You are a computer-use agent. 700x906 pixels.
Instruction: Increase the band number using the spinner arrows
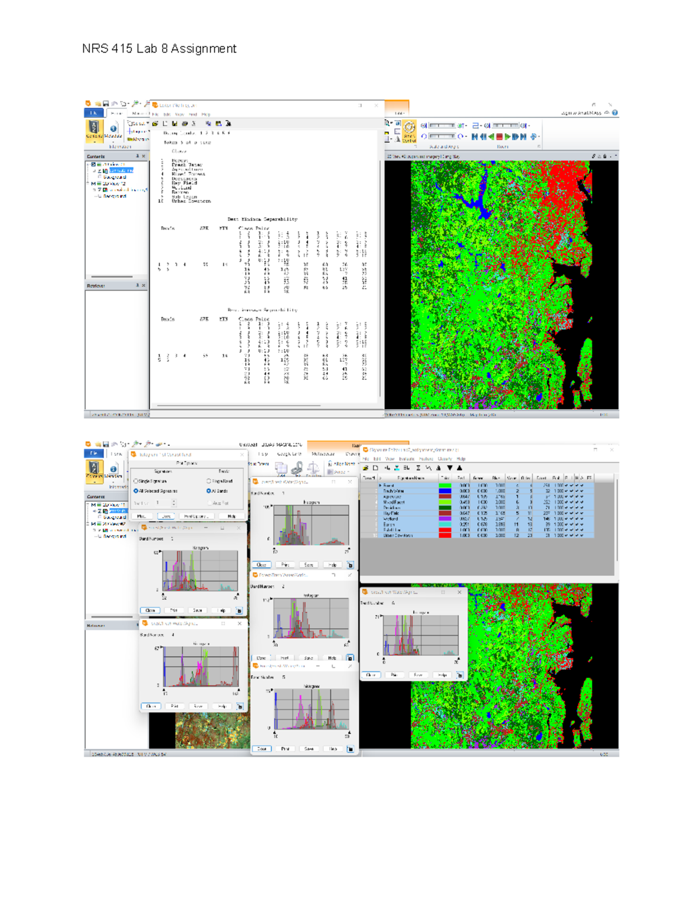coord(174,503)
